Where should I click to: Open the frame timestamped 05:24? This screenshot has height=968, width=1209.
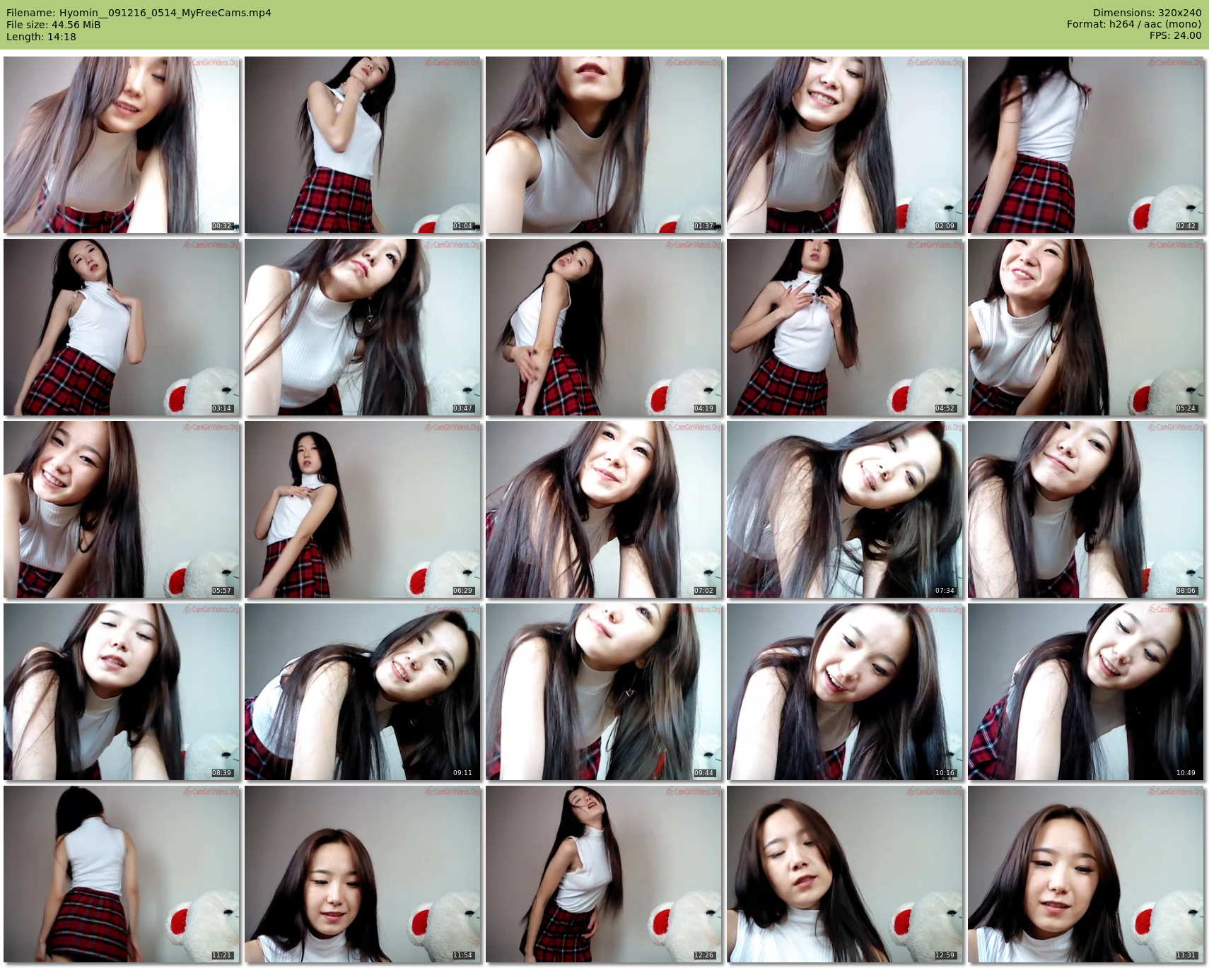[x=1086, y=327]
